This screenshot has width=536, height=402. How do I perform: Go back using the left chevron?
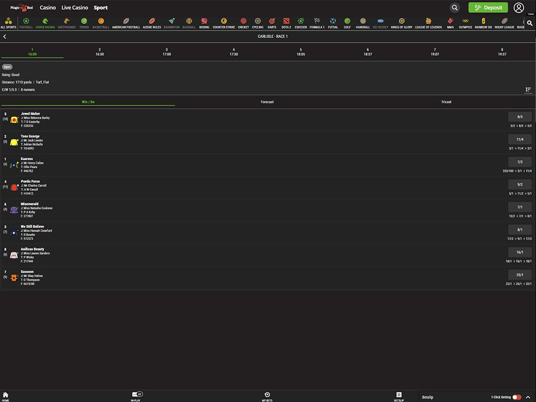[5, 36]
